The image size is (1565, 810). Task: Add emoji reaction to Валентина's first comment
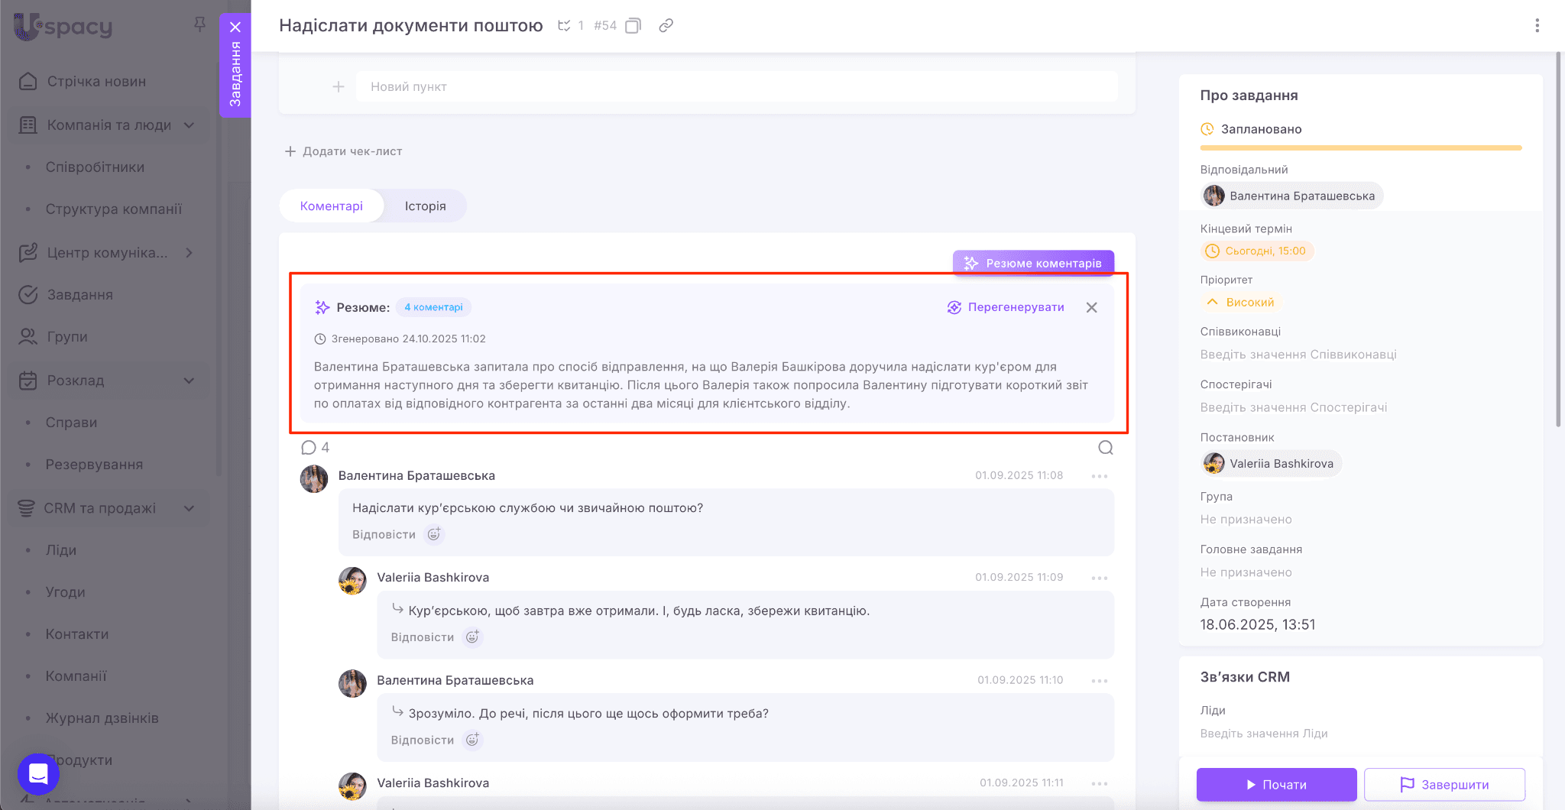pyautogui.click(x=434, y=534)
